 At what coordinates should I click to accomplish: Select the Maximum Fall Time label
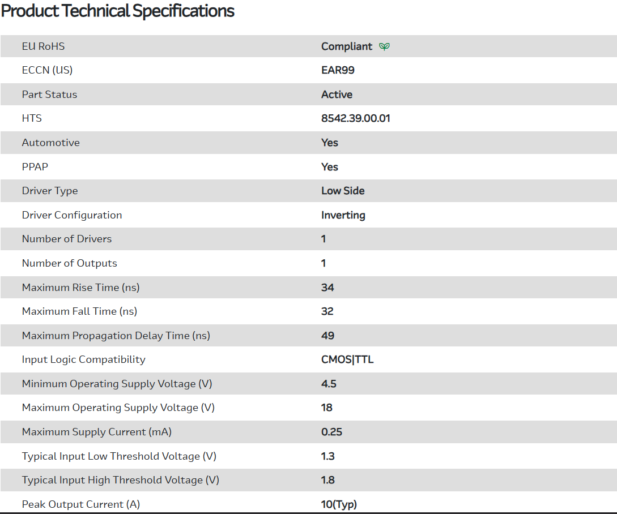pos(79,311)
